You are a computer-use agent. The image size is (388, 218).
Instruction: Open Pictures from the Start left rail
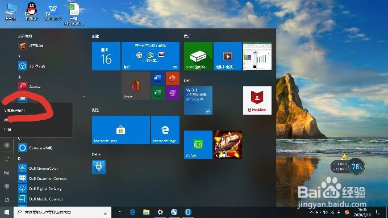pos(7,173)
